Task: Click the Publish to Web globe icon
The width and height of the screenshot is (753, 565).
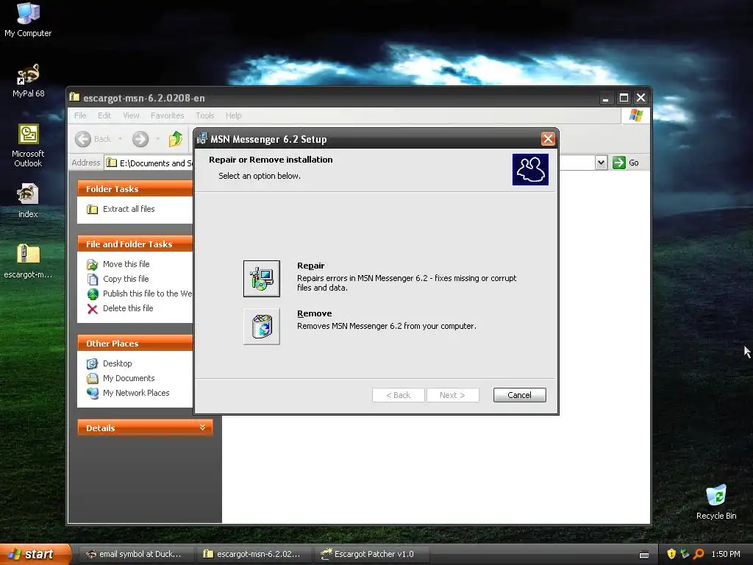Action: [x=92, y=294]
